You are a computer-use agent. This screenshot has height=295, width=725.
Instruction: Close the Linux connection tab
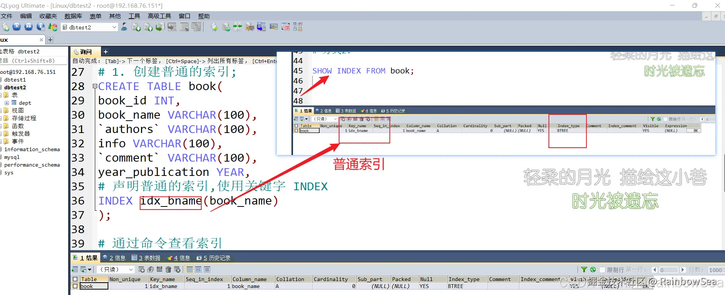[41, 40]
